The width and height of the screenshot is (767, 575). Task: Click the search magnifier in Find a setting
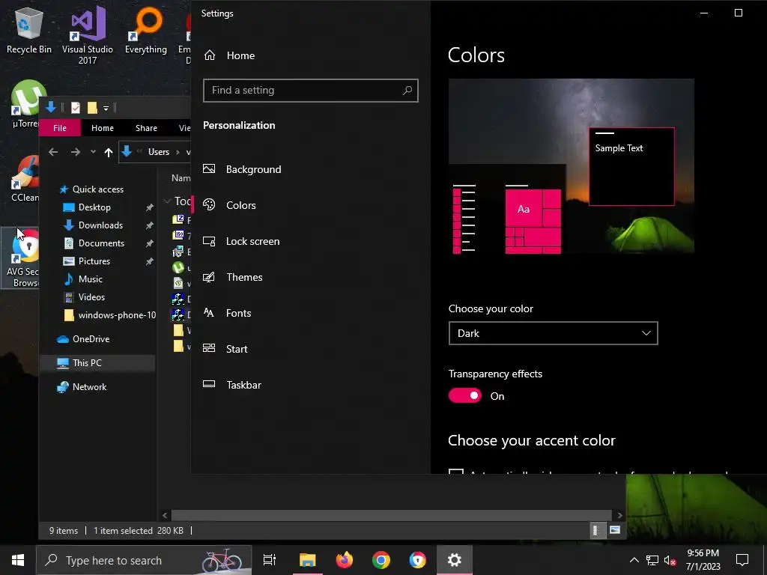coord(407,90)
